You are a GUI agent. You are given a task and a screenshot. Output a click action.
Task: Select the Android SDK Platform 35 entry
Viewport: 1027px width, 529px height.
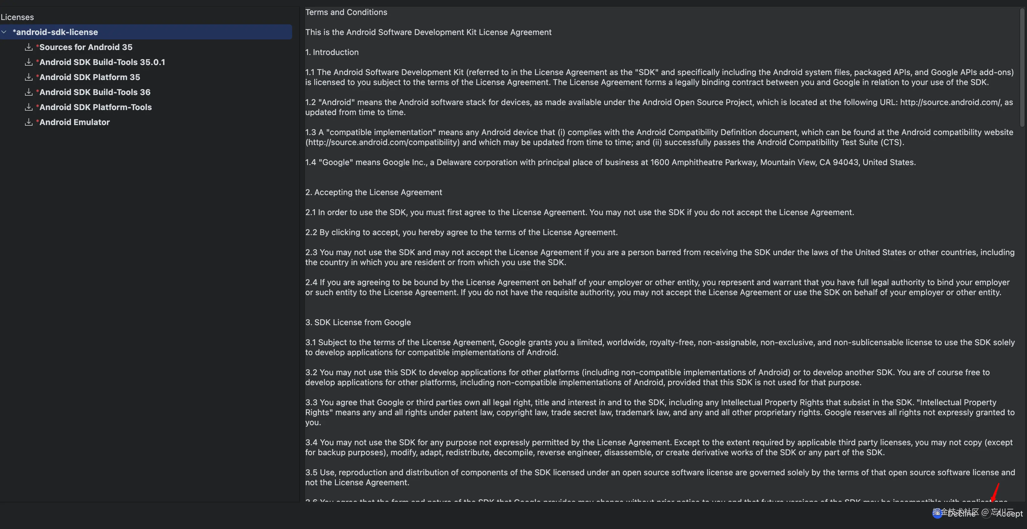click(90, 77)
